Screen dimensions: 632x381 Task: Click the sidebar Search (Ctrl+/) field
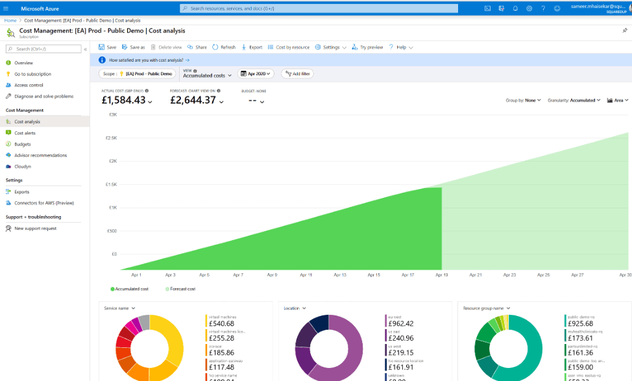tap(43, 49)
